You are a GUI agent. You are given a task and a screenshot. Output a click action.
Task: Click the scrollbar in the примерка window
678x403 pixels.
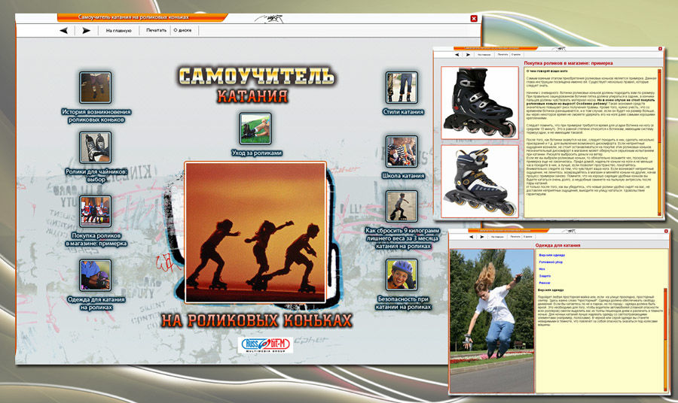click(x=659, y=141)
